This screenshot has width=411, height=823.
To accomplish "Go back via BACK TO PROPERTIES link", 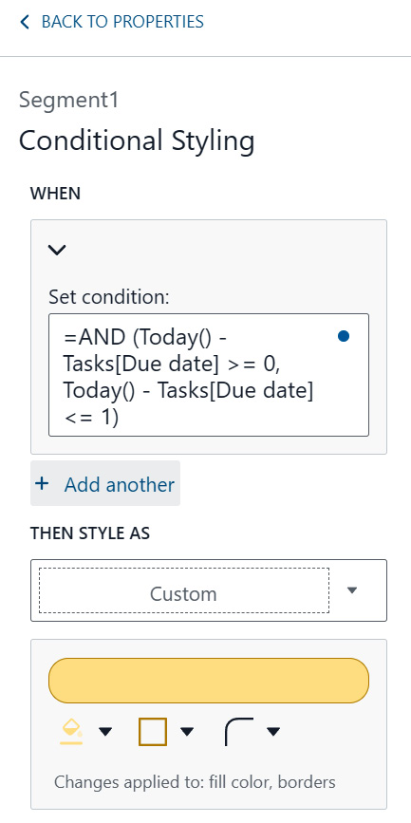I will 111,22.
